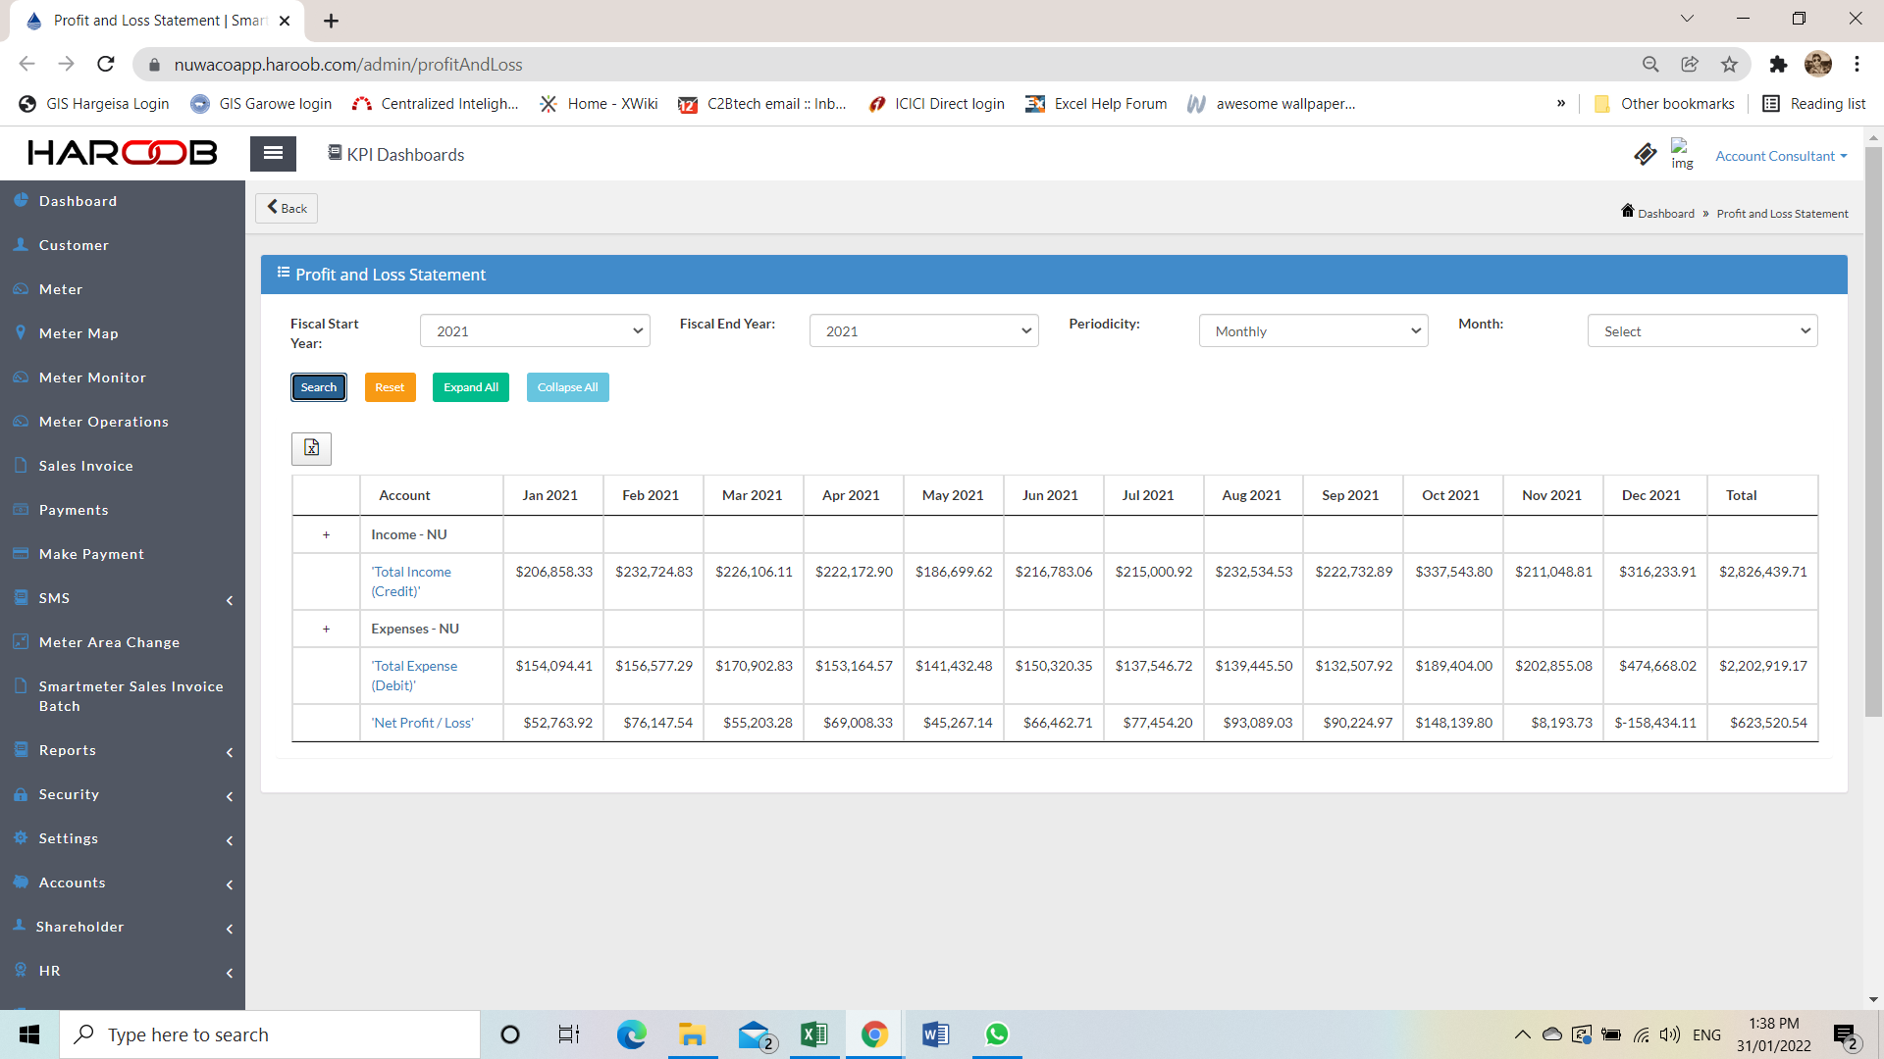Open the Periodicity dropdown showing Monthly
The height and width of the screenshot is (1059, 1884).
pyautogui.click(x=1313, y=331)
